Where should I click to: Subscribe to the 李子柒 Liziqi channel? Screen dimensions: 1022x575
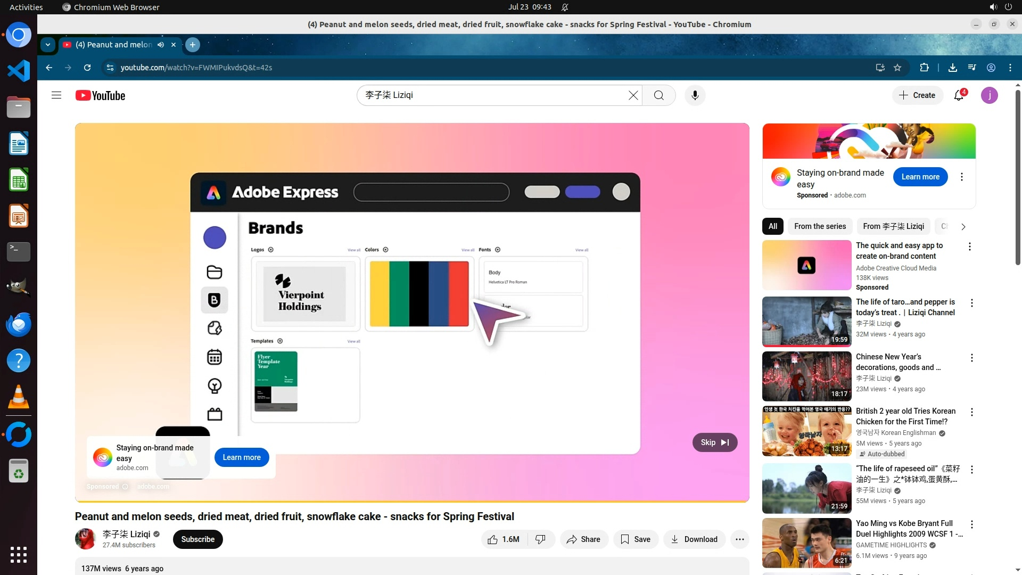[x=197, y=539]
